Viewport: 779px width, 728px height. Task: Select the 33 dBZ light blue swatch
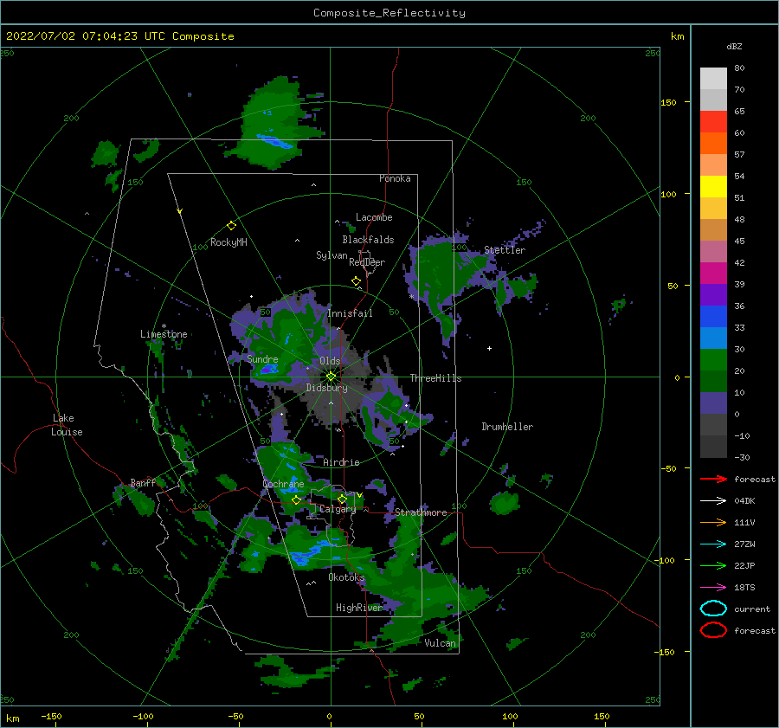pyautogui.click(x=713, y=338)
